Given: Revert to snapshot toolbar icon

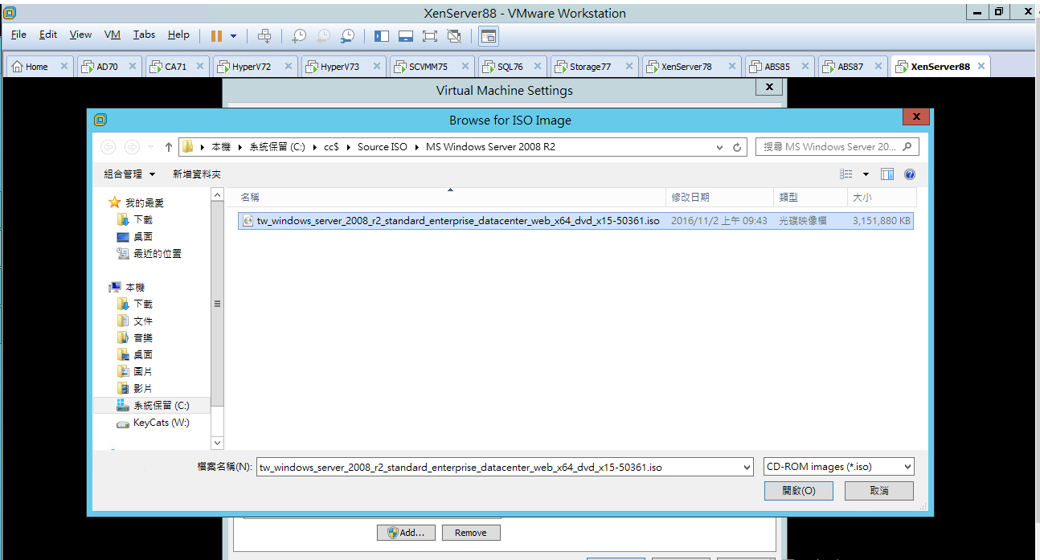Looking at the screenshot, I should coord(323,36).
